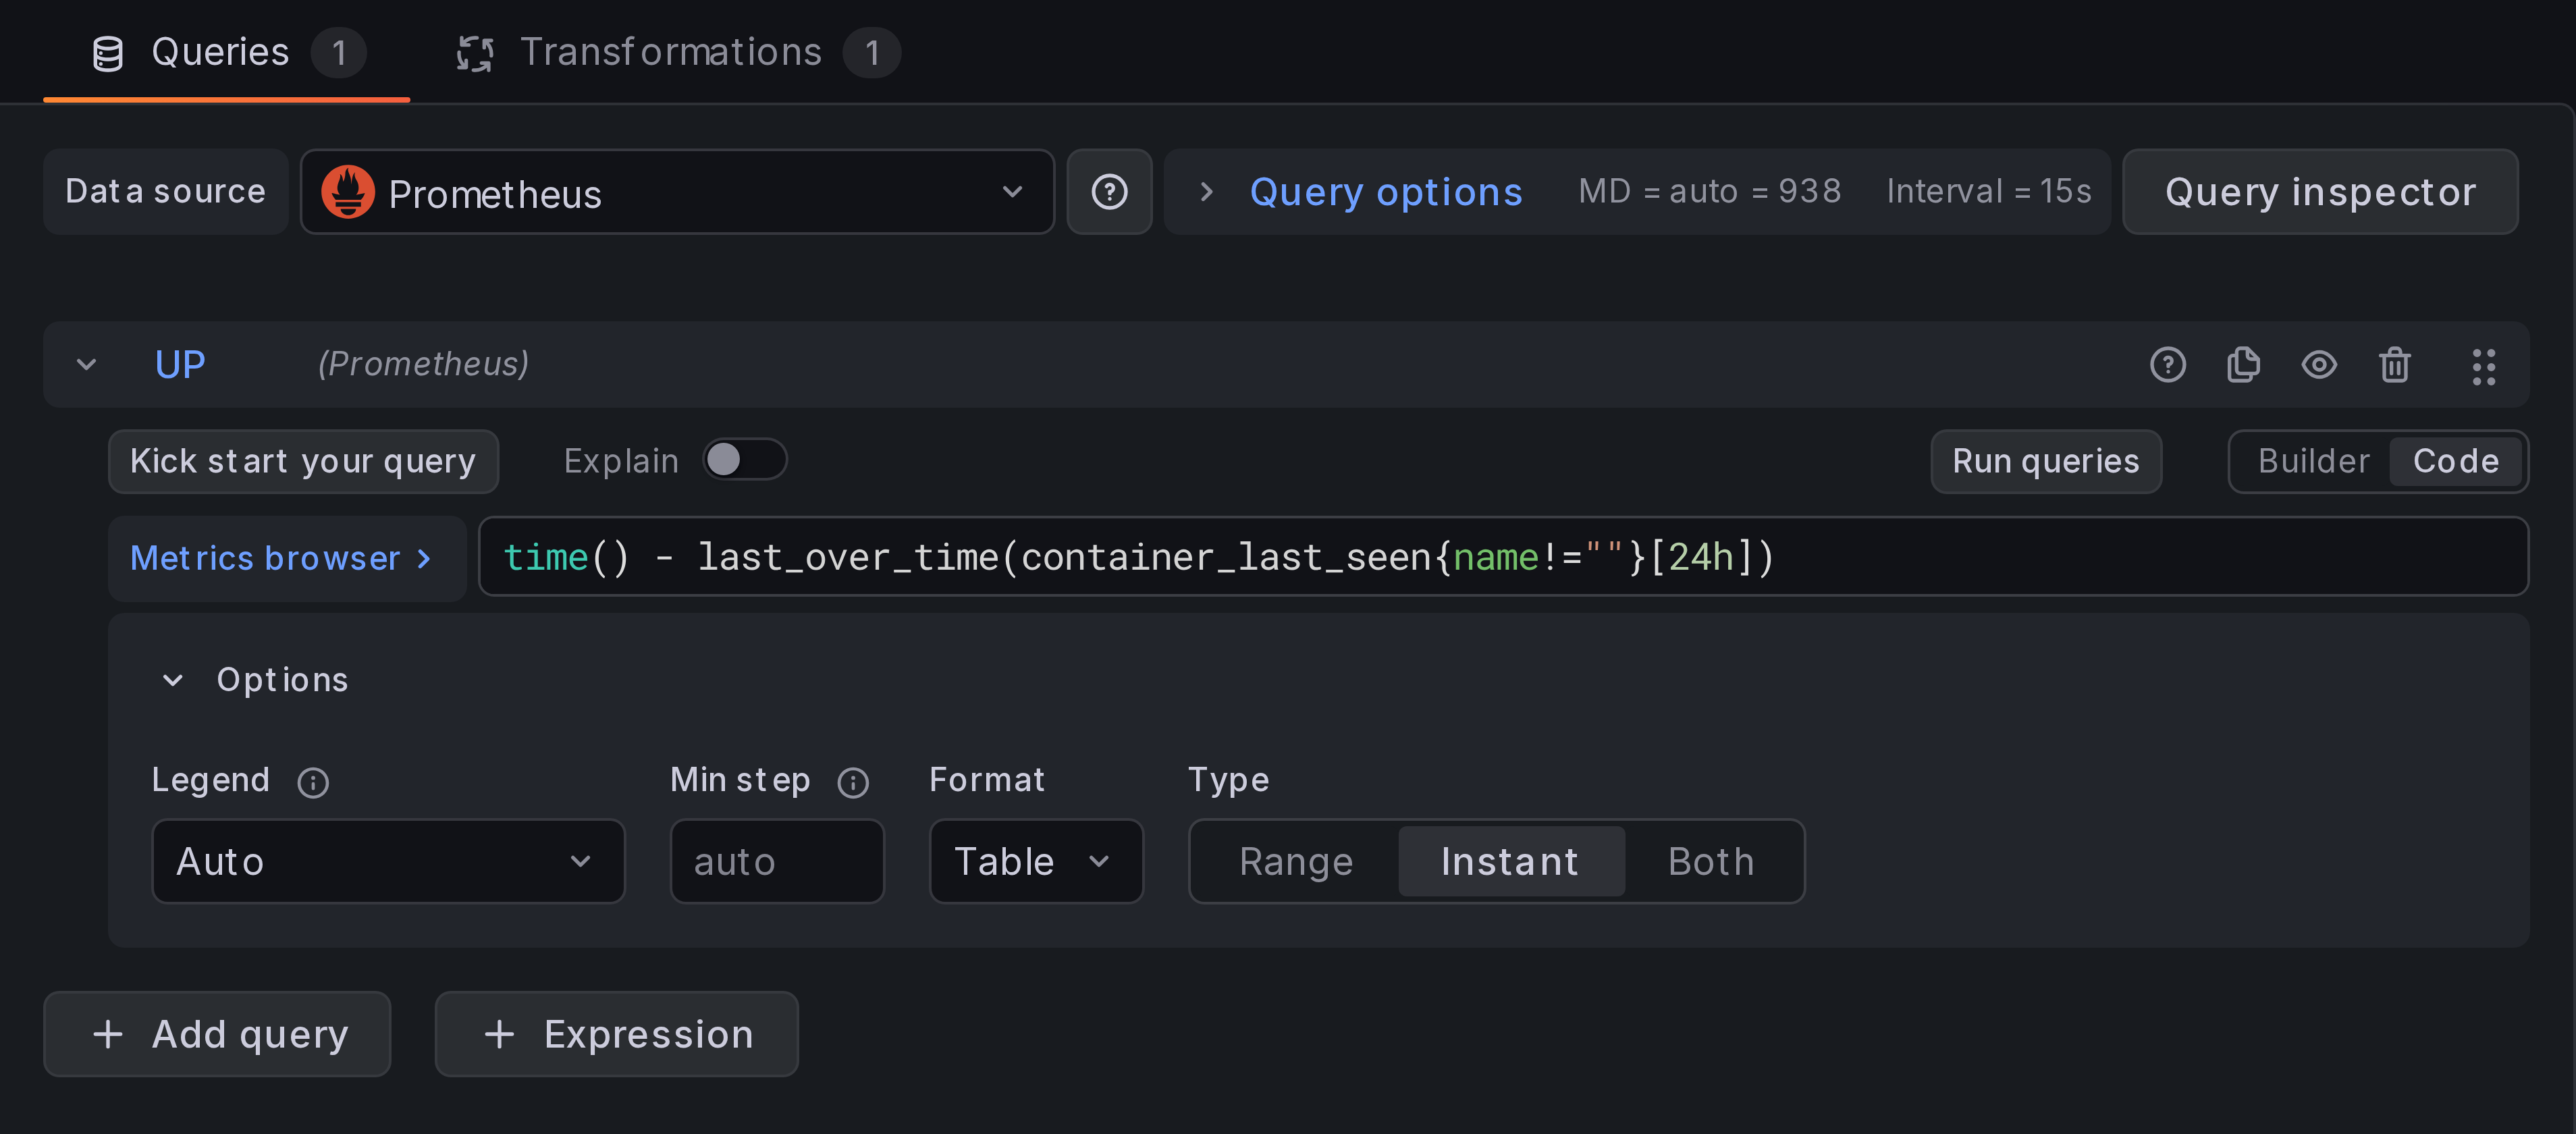Click the Interval = 15s text
The height and width of the screenshot is (1134, 2576).
click(1988, 191)
